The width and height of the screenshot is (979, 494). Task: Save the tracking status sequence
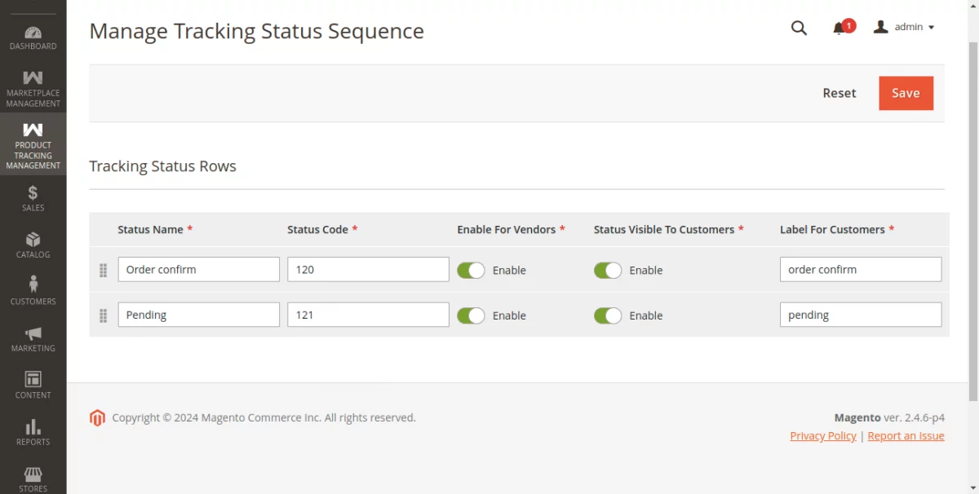click(906, 93)
